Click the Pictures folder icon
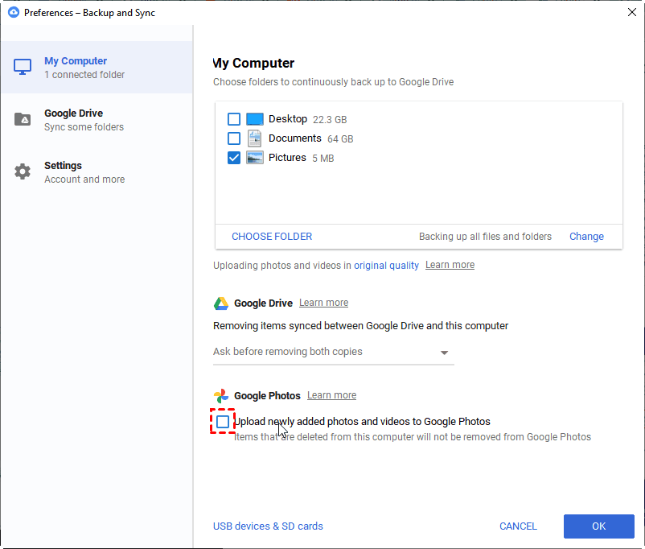645x549 pixels. click(x=255, y=158)
